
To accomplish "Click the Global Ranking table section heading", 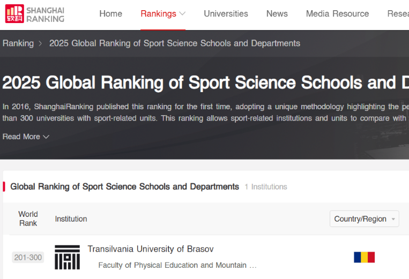I will [124, 186].
